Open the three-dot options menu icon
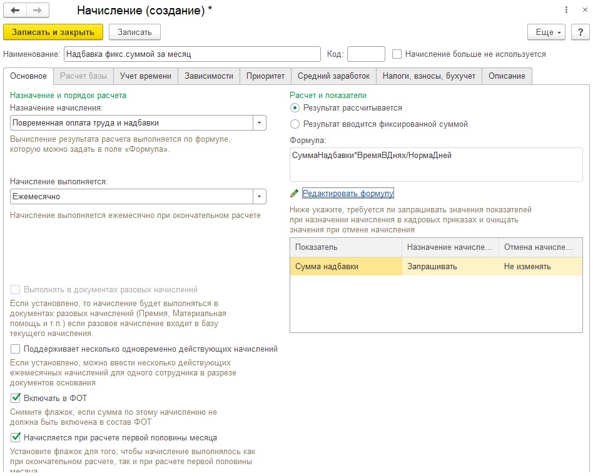The height and width of the screenshot is (476, 593). 566,10
